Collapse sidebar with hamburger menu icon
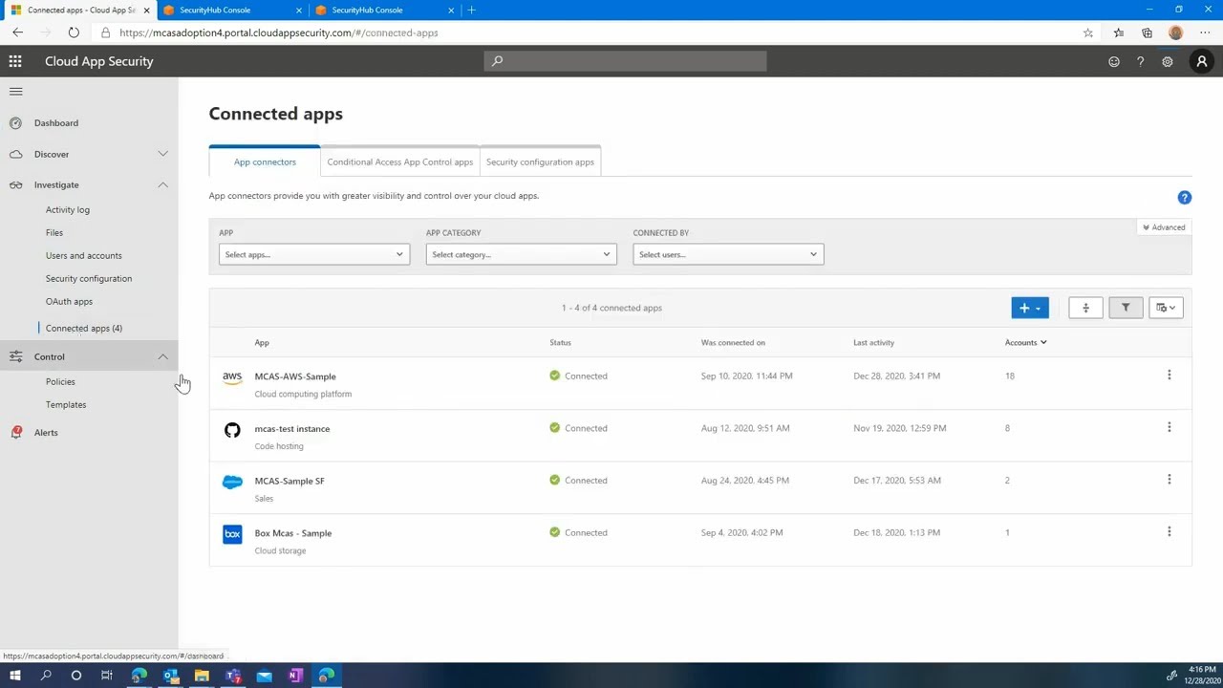The height and width of the screenshot is (688, 1223). (x=15, y=92)
